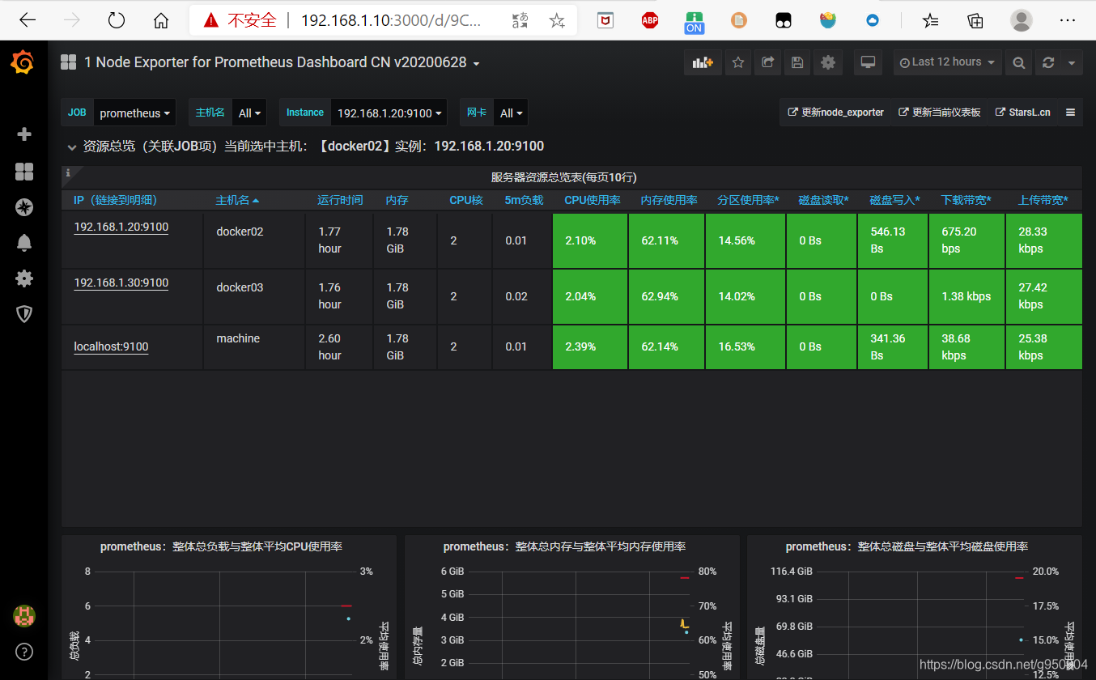This screenshot has width=1096, height=680.
Task: Open the Dashboards icon in sidebar
Action: point(24,171)
